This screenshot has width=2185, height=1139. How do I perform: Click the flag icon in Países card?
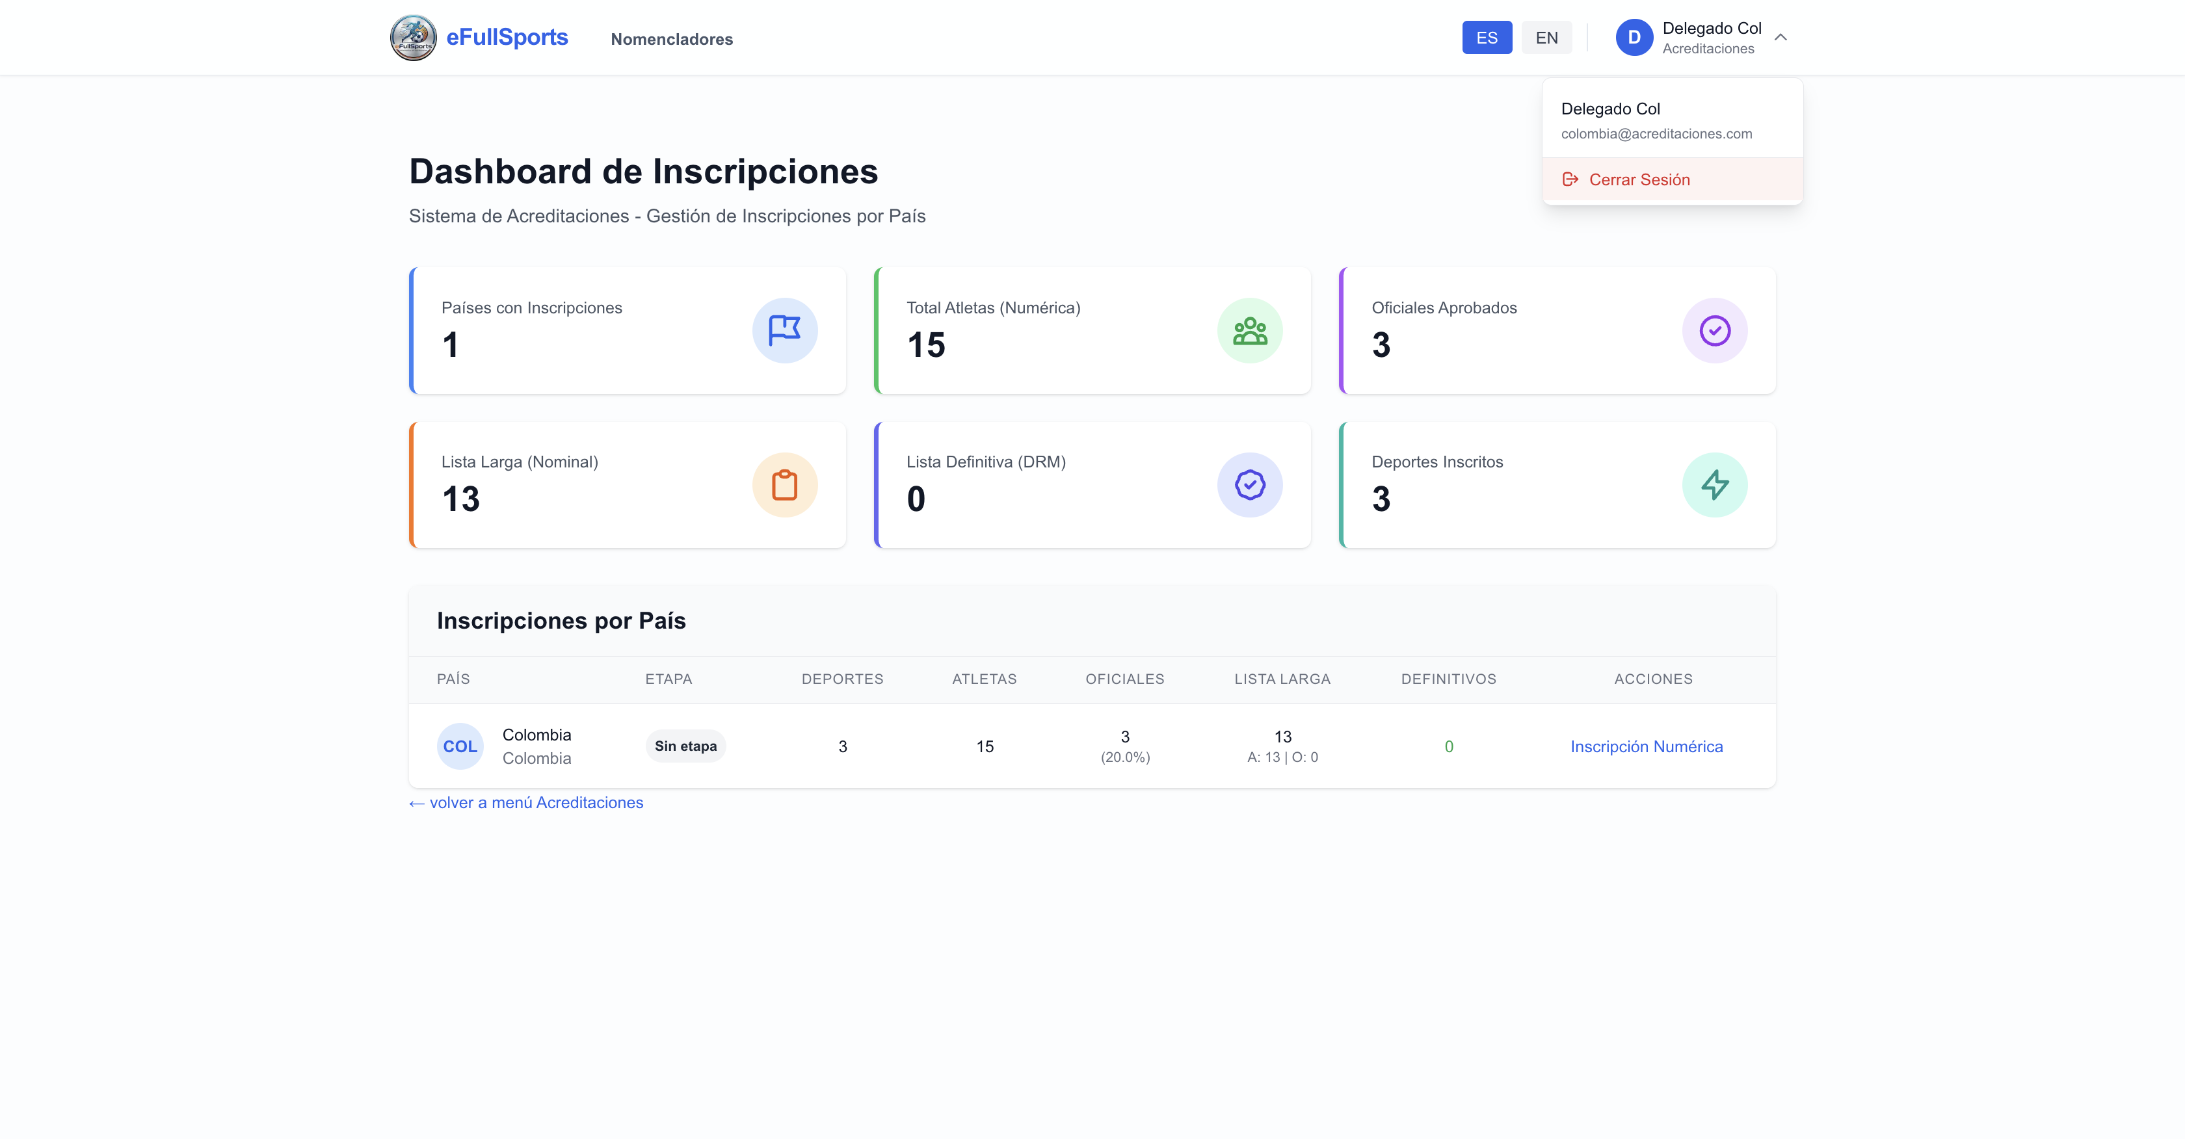[785, 331]
